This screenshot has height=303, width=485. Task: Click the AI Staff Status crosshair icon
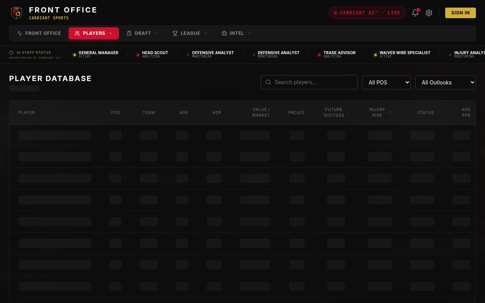pyautogui.click(x=11, y=53)
